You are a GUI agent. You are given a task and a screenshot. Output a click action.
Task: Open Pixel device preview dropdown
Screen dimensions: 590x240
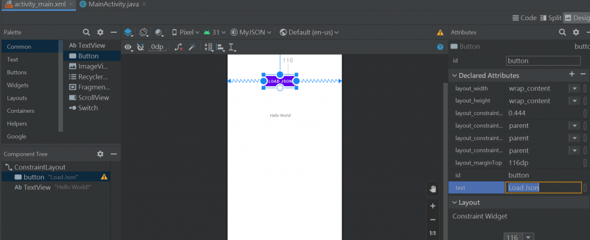pyautogui.click(x=185, y=32)
